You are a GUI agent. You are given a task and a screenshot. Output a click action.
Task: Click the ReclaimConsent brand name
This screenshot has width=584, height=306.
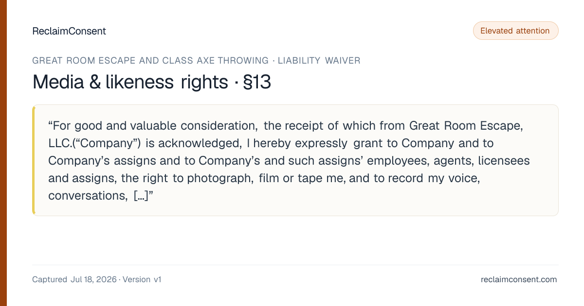tap(69, 31)
